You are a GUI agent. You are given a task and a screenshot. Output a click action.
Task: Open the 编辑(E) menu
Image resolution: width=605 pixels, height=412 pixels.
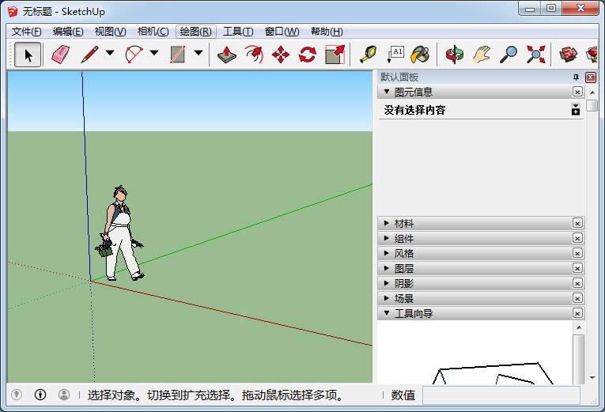[x=68, y=32]
